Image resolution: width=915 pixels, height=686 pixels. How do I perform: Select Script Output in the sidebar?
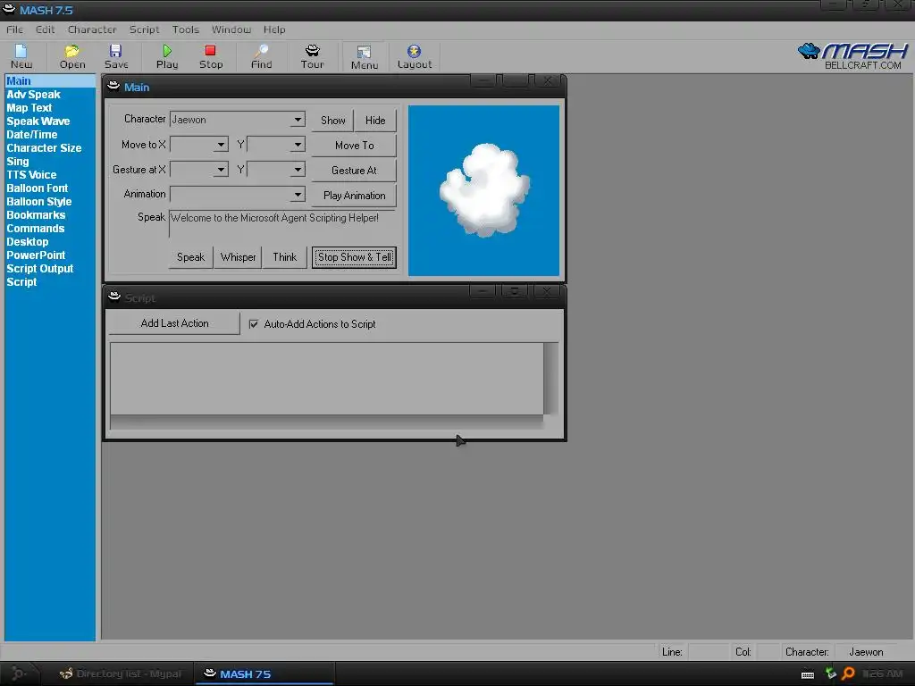[x=39, y=269]
